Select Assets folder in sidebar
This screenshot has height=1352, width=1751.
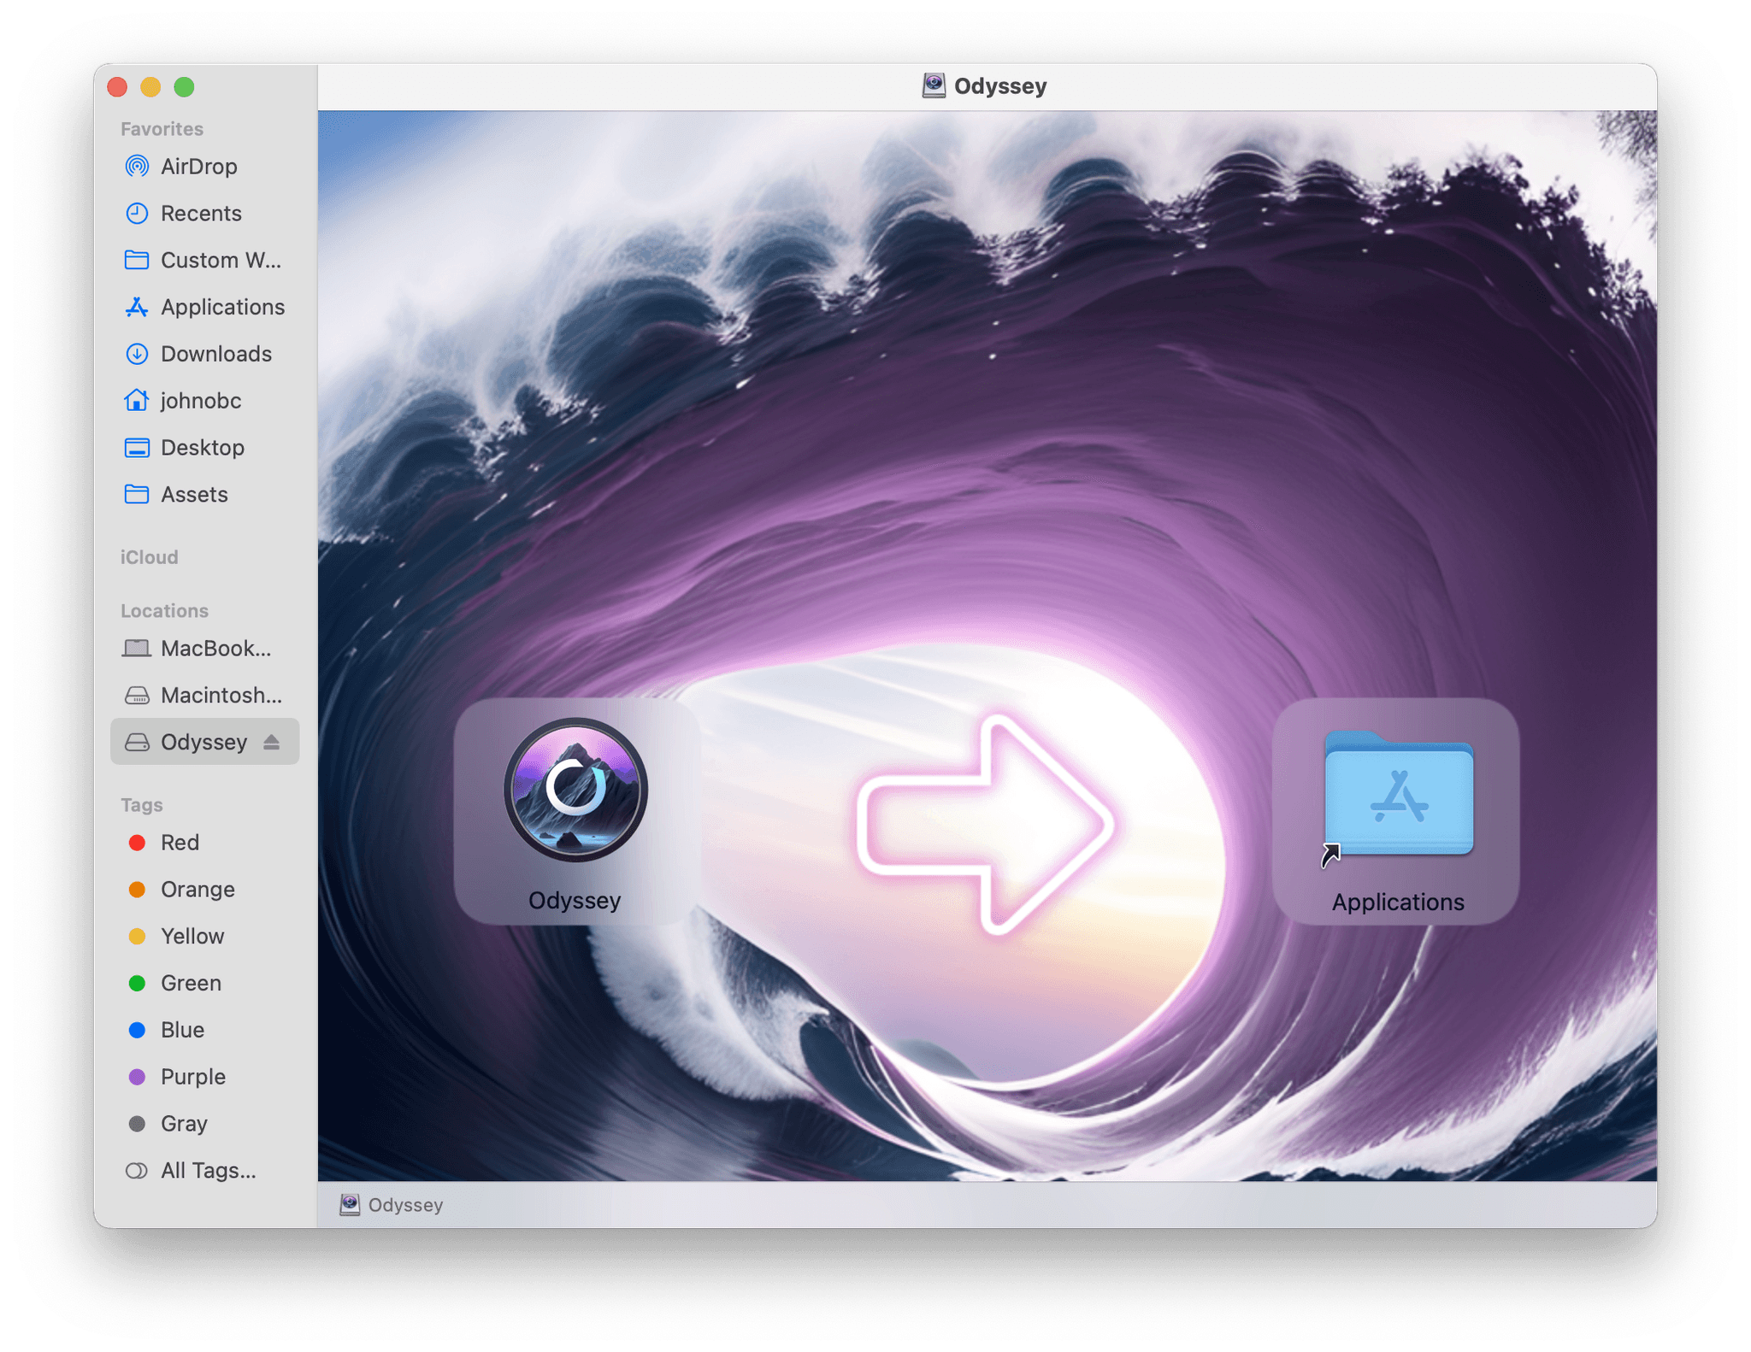pyautogui.click(x=194, y=495)
